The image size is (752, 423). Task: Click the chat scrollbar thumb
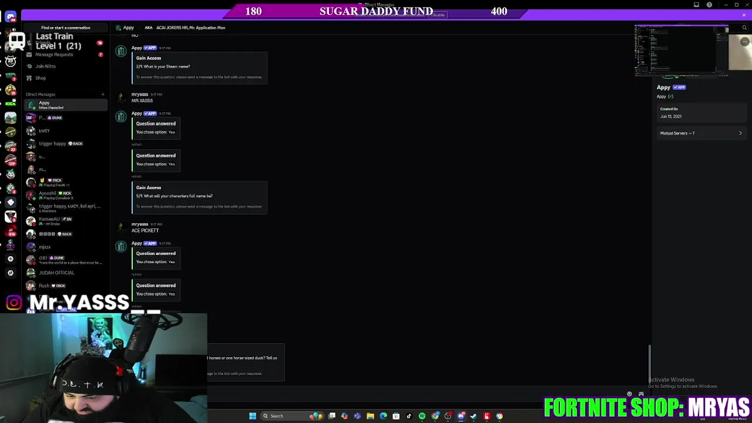tap(650, 363)
